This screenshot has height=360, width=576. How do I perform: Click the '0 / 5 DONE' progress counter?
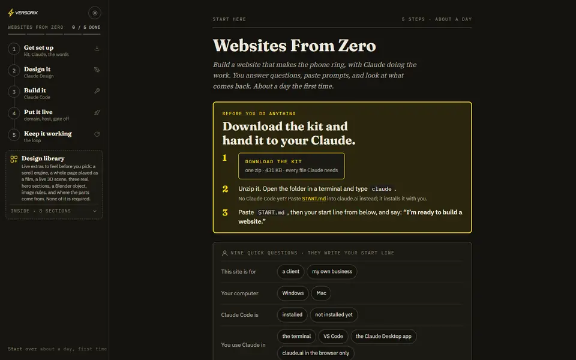86,27
